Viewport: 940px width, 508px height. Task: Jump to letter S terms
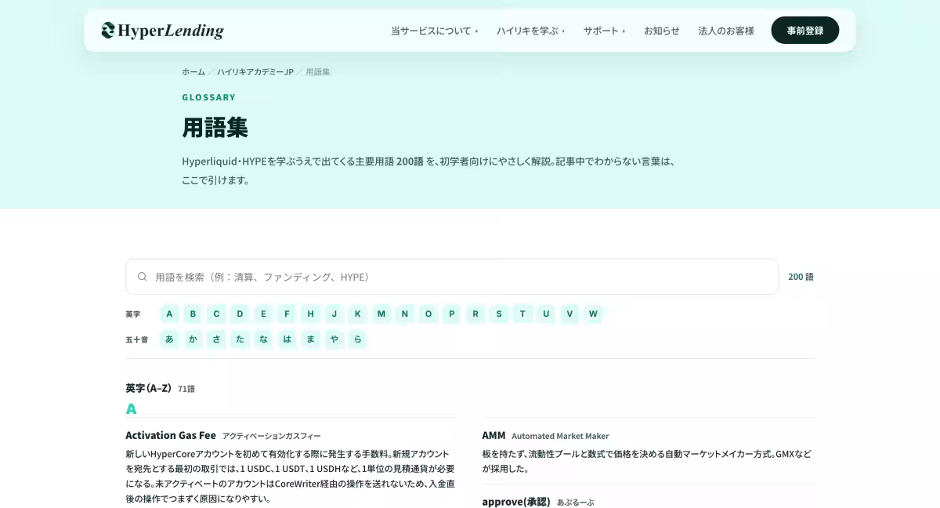click(x=499, y=314)
